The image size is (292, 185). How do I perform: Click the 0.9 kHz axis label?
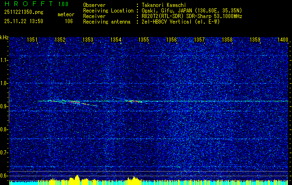3,106
